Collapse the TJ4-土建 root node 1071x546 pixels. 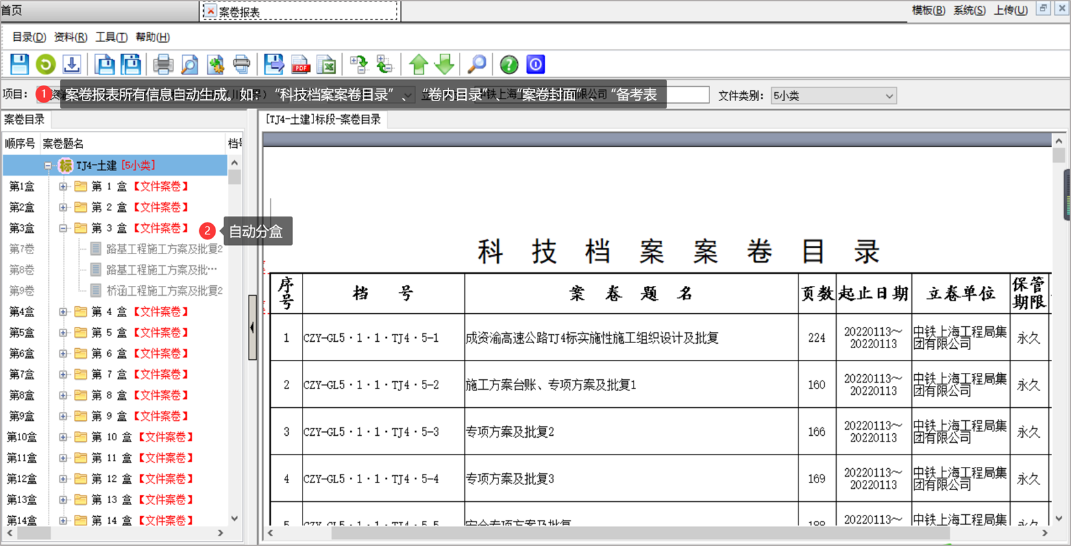point(48,166)
